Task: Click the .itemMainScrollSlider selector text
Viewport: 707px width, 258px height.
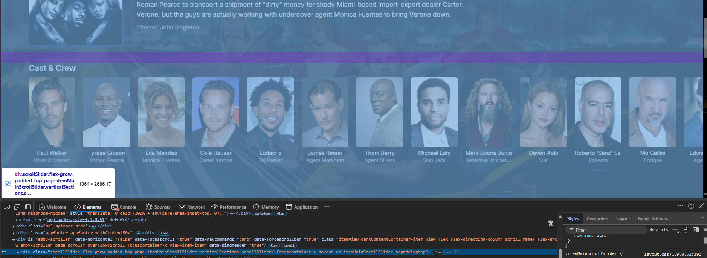Action: click(x=591, y=254)
